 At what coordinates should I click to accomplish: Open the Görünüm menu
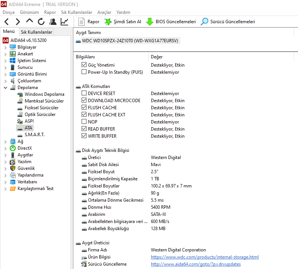pos(29,12)
